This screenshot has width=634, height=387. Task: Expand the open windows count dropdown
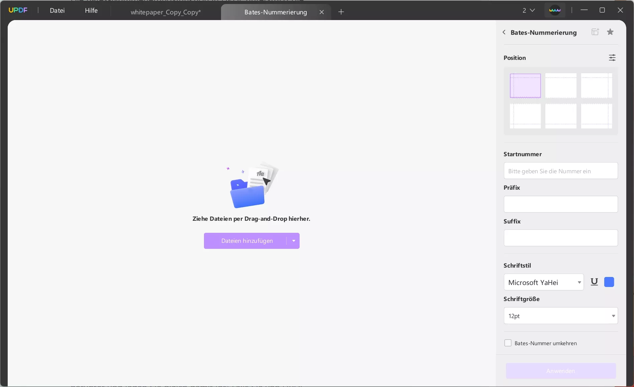point(529,10)
